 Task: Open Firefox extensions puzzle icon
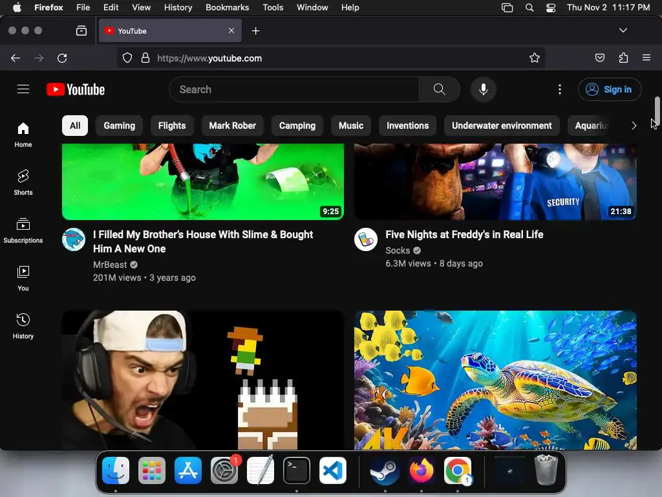pyautogui.click(x=623, y=58)
